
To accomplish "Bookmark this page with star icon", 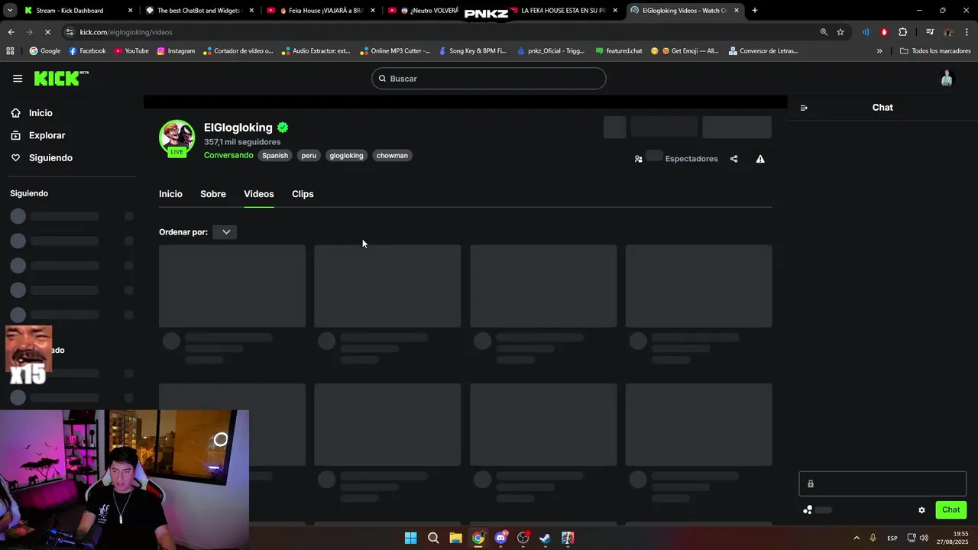I will [x=840, y=32].
